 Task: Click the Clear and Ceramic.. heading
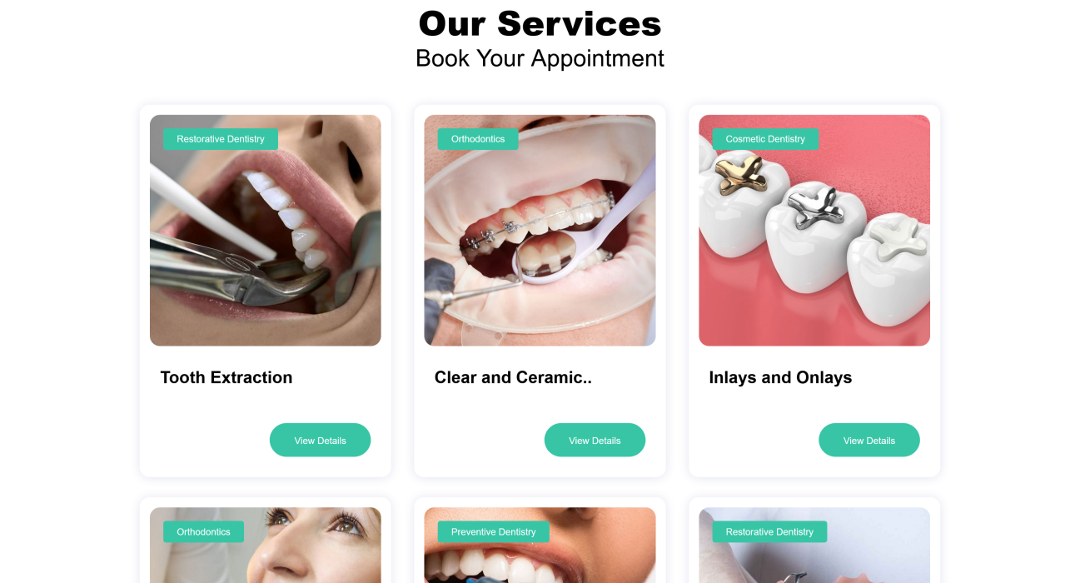(x=513, y=377)
